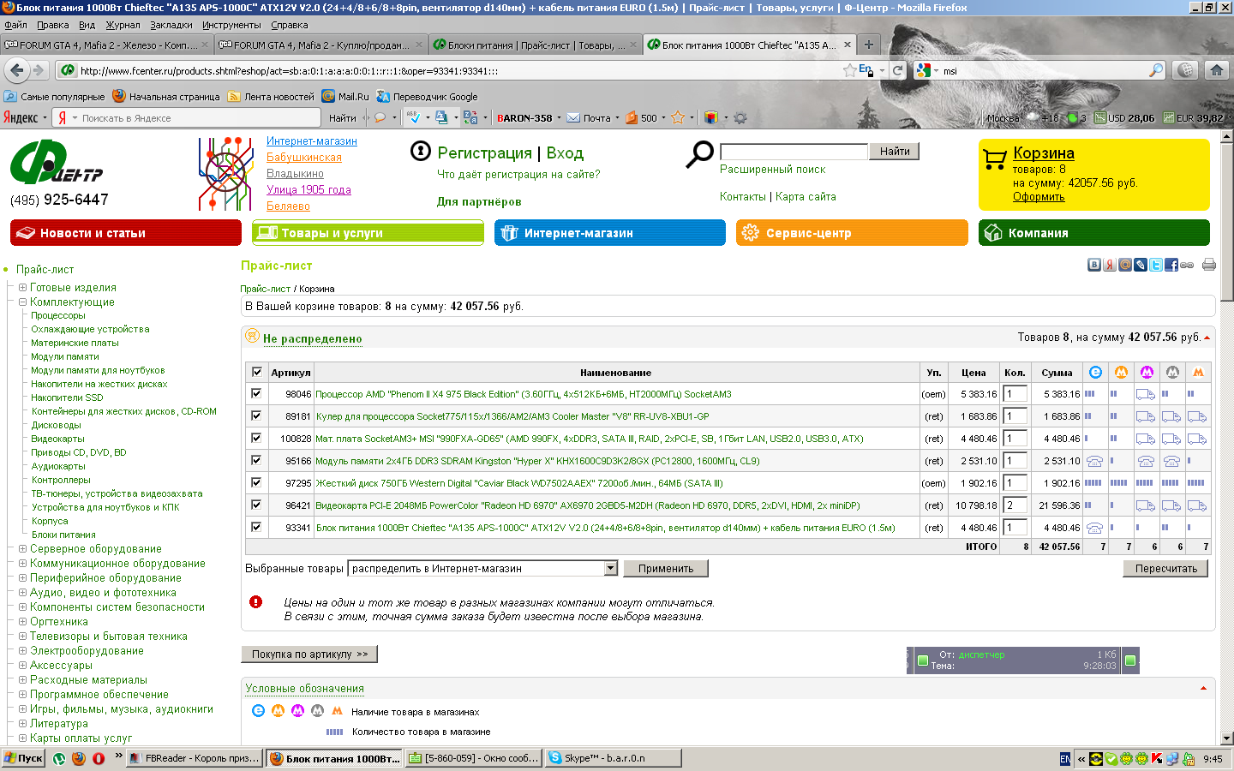Switch to the Блоки питания Прайс-лист tab
The height and width of the screenshot is (771, 1234).
pyautogui.click(x=535, y=45)
